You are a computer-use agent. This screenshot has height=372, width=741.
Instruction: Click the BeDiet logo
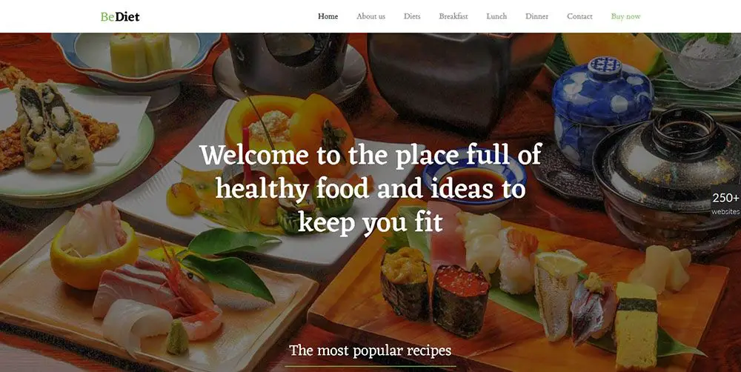tap(120, 17)
